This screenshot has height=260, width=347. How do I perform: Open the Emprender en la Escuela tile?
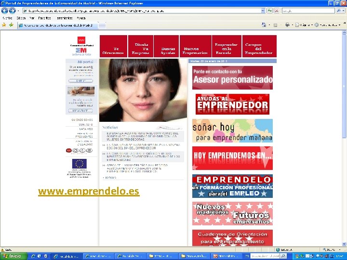pyautogui.click(x=227, y=46)
